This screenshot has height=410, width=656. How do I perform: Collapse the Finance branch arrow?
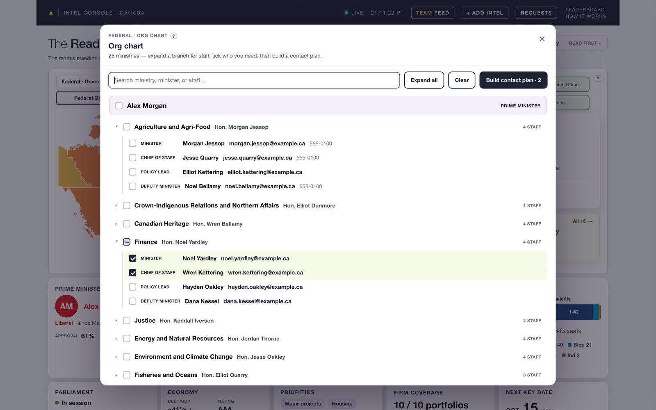click(x=116, y=241)
